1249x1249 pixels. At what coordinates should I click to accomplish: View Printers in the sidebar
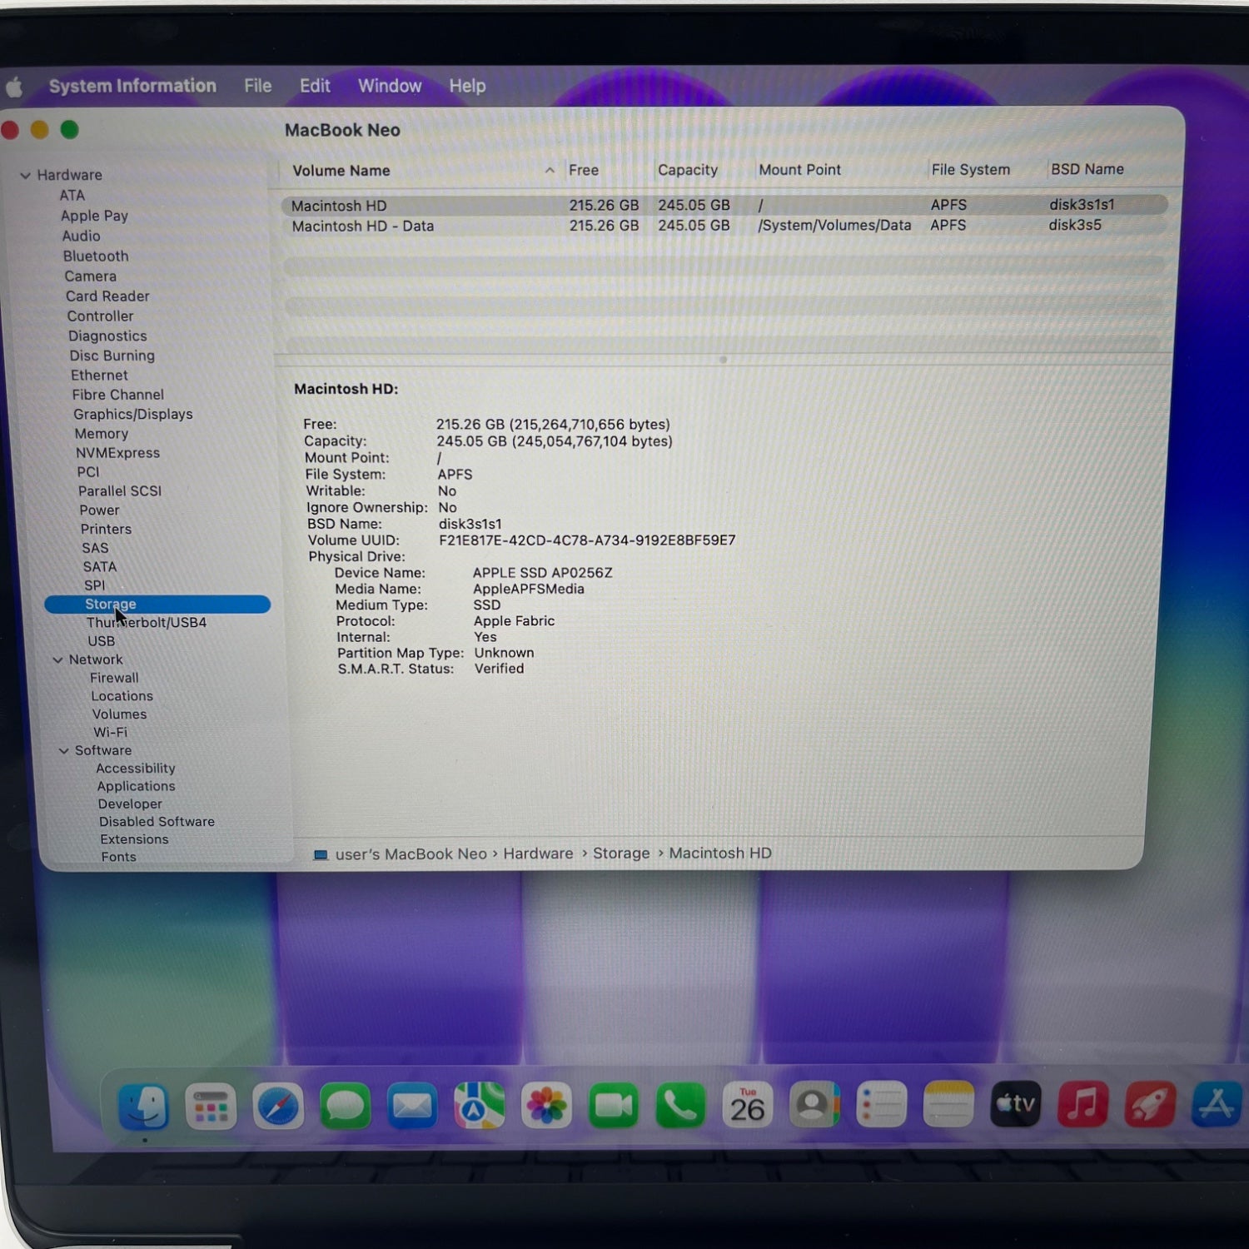tap(106, 530)
